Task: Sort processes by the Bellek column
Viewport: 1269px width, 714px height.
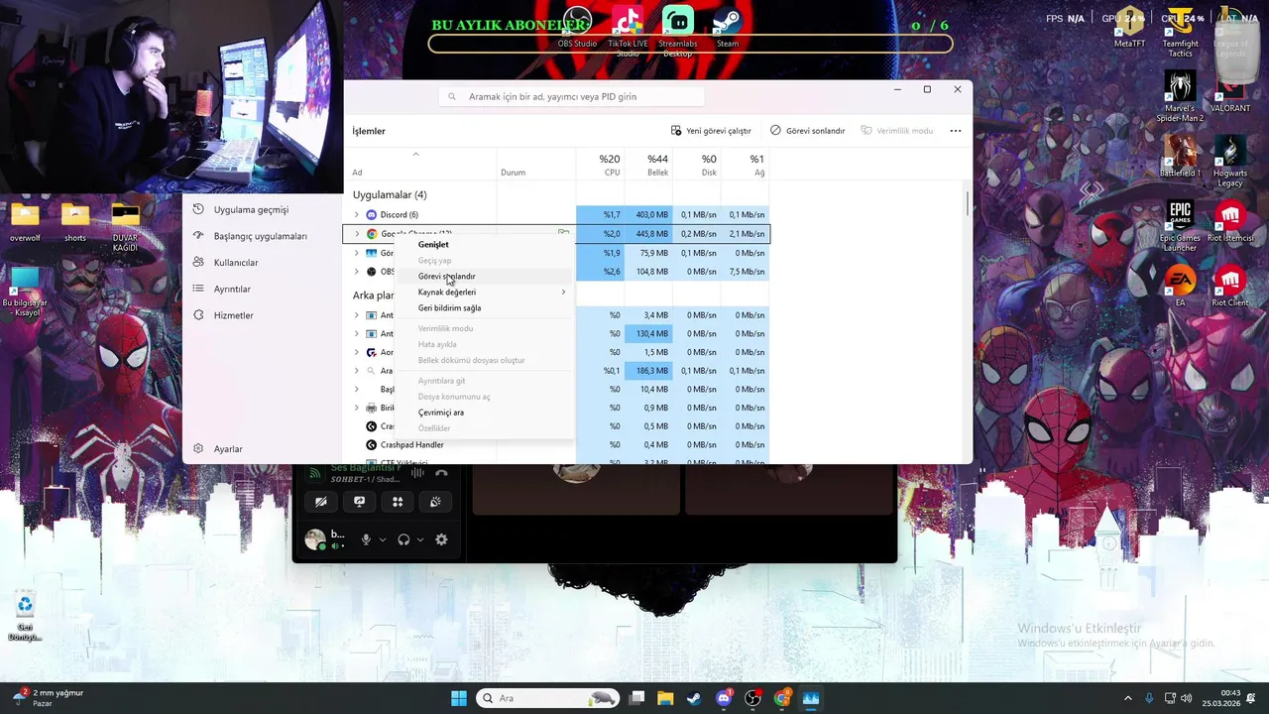Action: click(x=648, y=165)
